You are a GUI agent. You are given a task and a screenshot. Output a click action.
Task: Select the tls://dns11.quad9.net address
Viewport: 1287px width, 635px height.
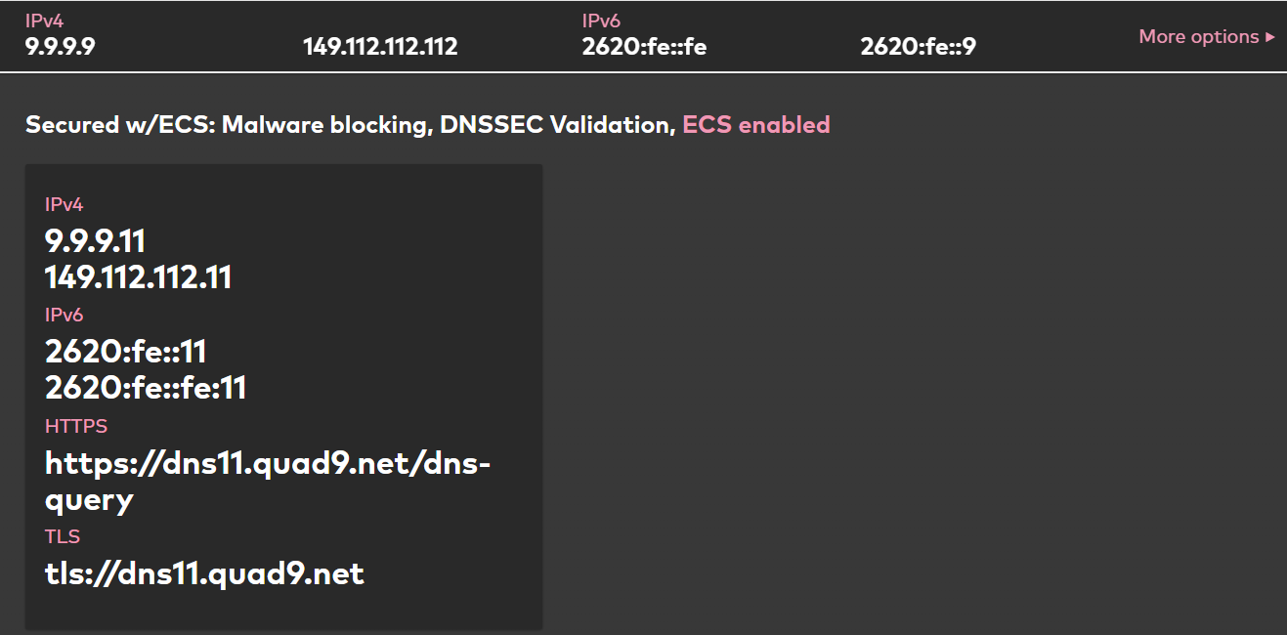point(203,573)
